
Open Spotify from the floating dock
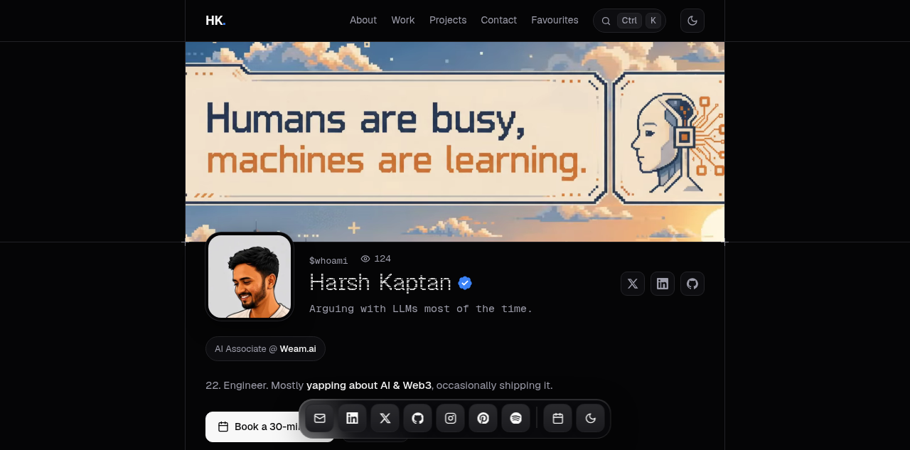516,418
